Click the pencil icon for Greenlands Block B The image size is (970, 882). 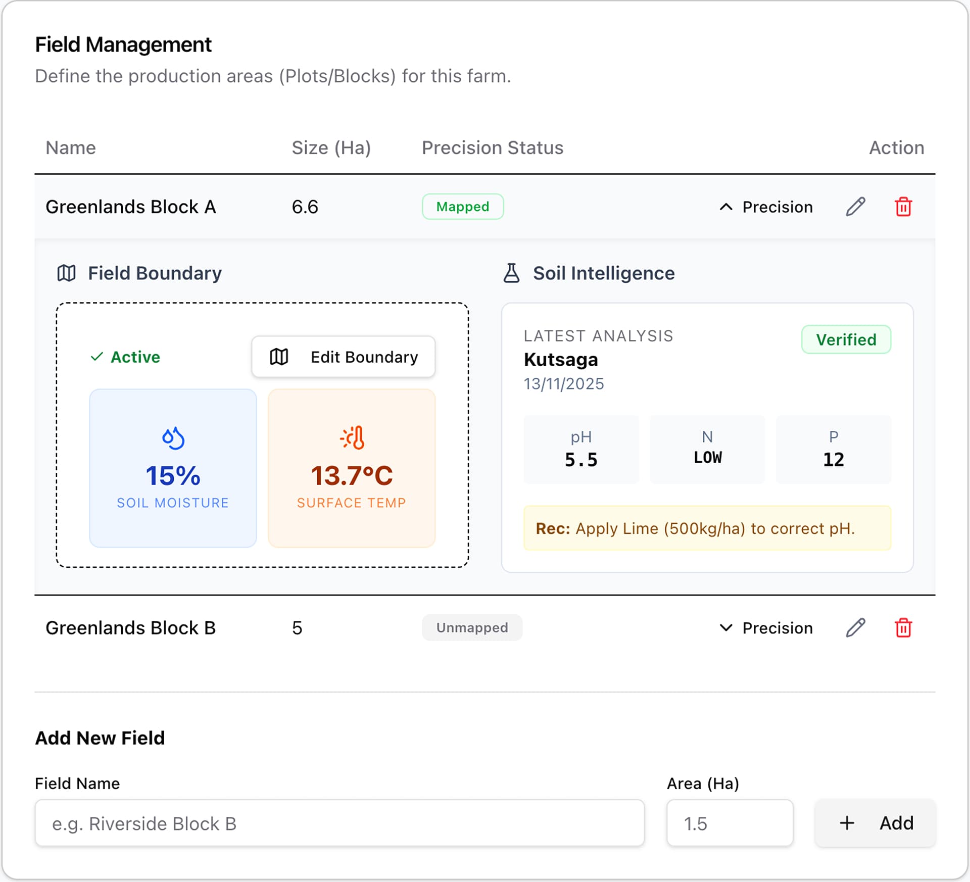855,628
